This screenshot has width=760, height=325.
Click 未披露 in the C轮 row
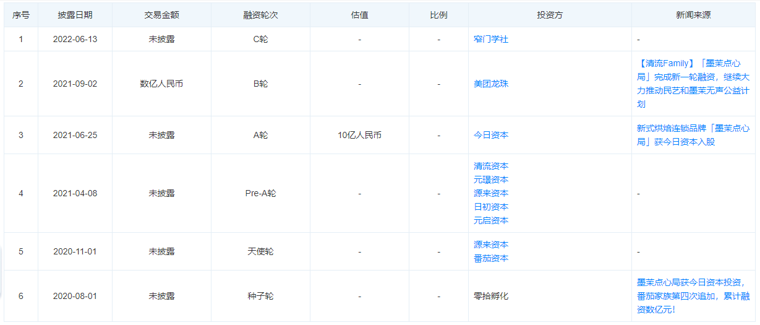[161, 39]
